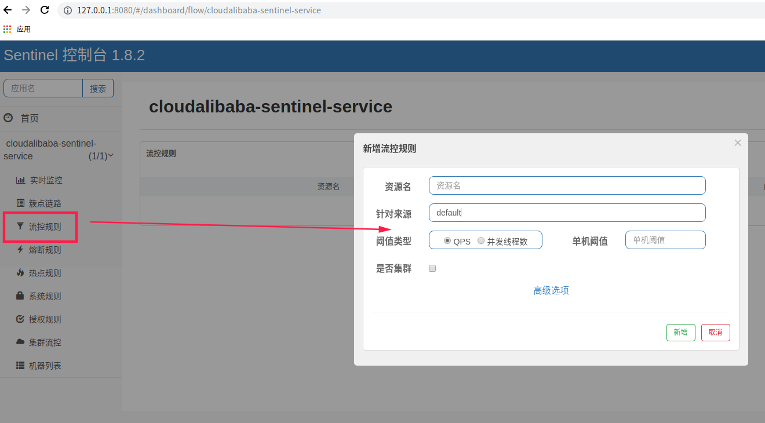Click the (1/1) instance count text
This screenshot has width=765, height=423.
click(x=98, y=156)
